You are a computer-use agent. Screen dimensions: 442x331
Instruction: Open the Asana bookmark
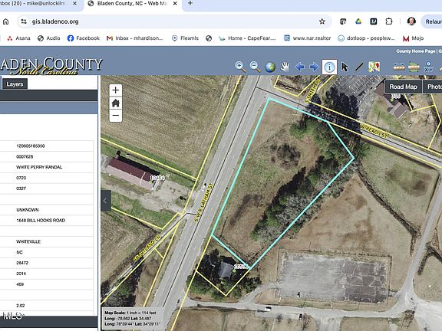pyautogui.click(x=18, y=38)
